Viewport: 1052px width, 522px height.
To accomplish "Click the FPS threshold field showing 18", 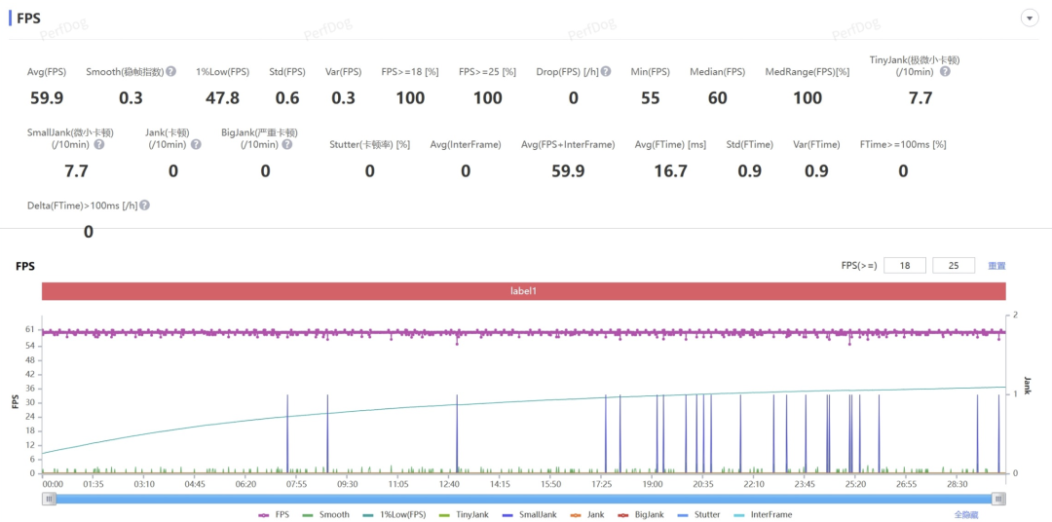I will coord(905,266).
